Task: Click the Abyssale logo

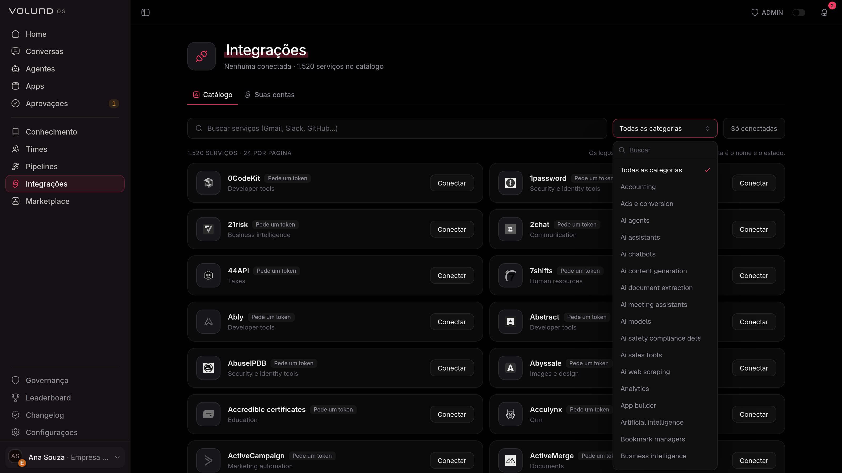Action: click(x=510, y=368)
